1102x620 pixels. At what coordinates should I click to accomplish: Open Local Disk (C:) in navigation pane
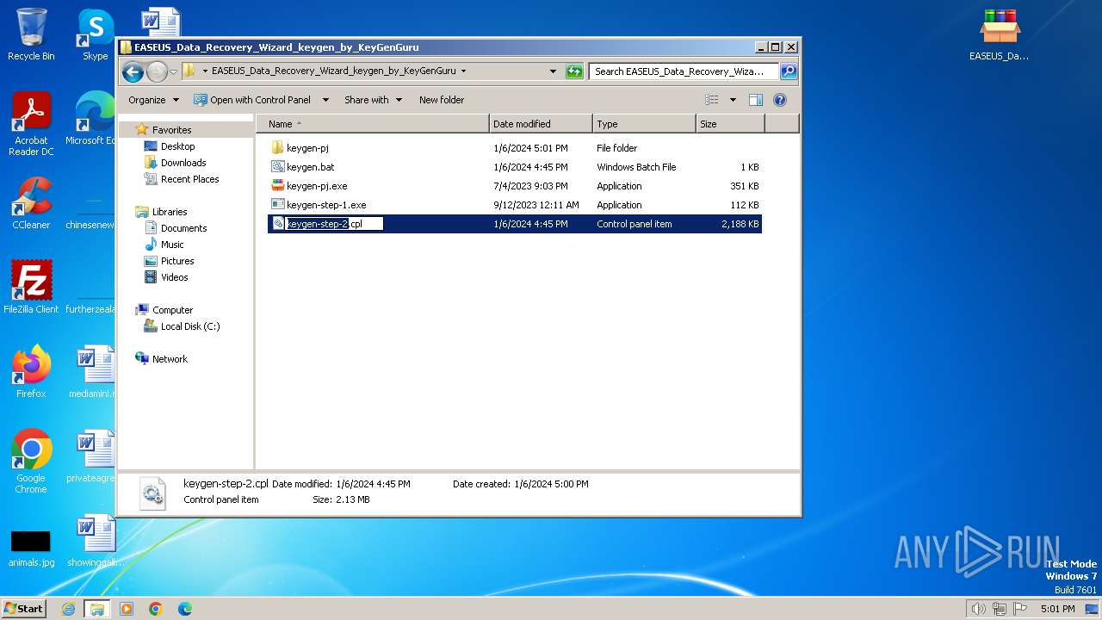point(189,326)
